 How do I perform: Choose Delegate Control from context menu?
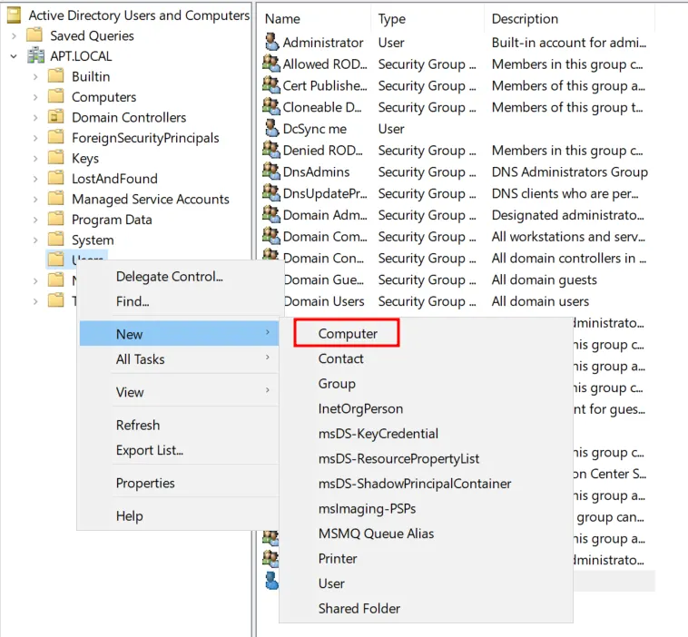tap(179, 277)
